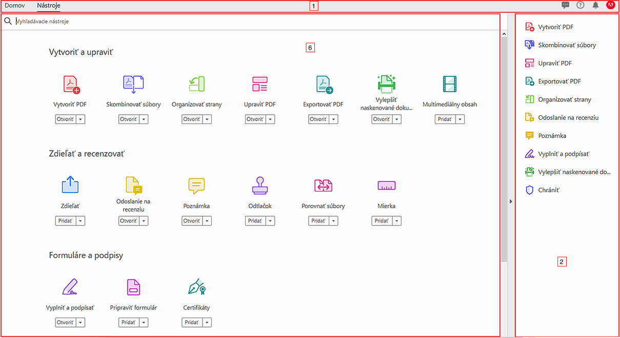Open Upraviť PDF shortcut in right panel
The width and height of the screenshot is (620, 338).
pos(549,64)
